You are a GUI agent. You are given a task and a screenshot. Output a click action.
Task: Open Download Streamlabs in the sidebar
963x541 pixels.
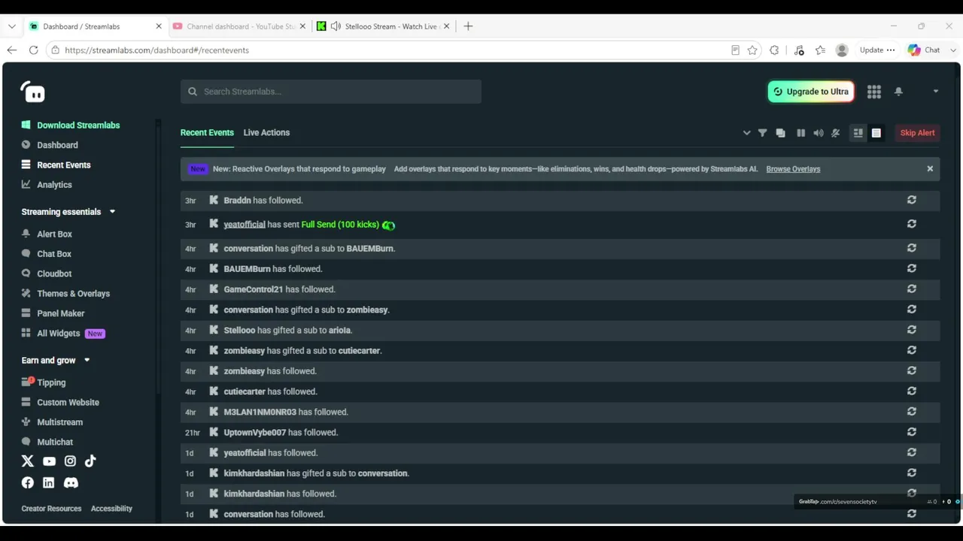click(x=78, y=125)
